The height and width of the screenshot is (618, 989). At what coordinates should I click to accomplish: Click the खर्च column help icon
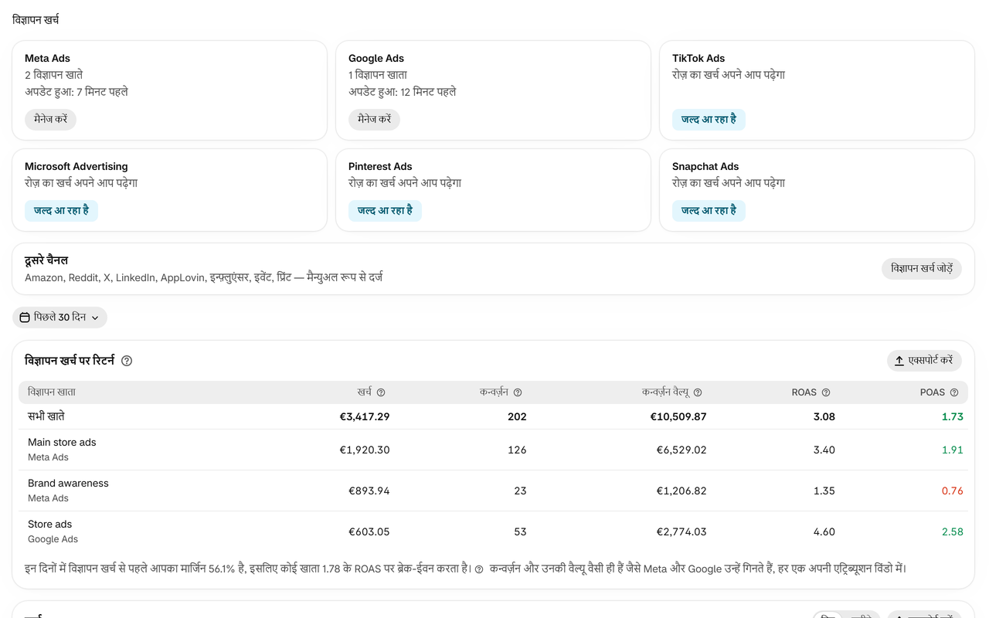pyautogui.click(x=381, y=392)
